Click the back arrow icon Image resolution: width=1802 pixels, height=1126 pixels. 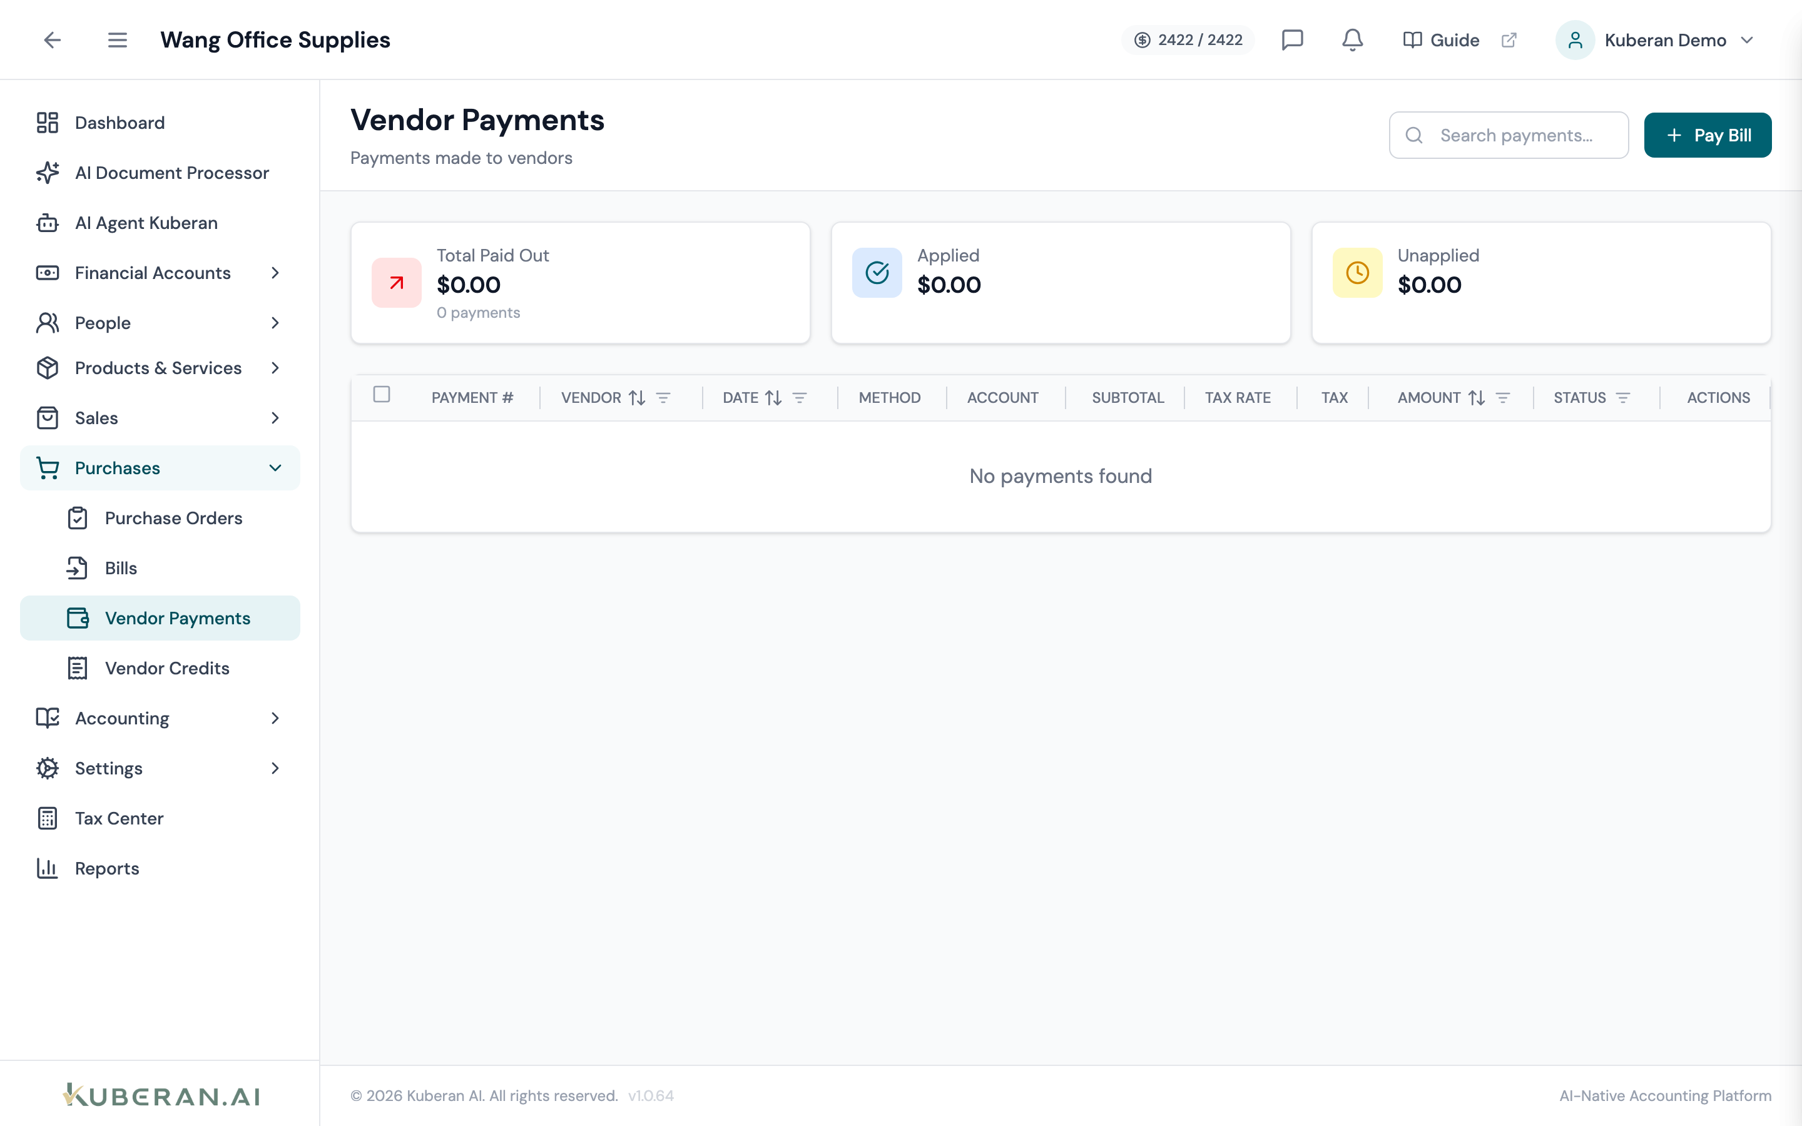[x=52, y=39]
